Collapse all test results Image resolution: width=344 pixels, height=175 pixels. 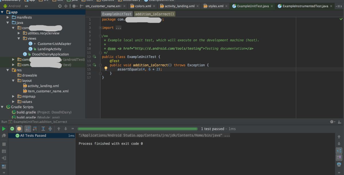coord(50,129)
